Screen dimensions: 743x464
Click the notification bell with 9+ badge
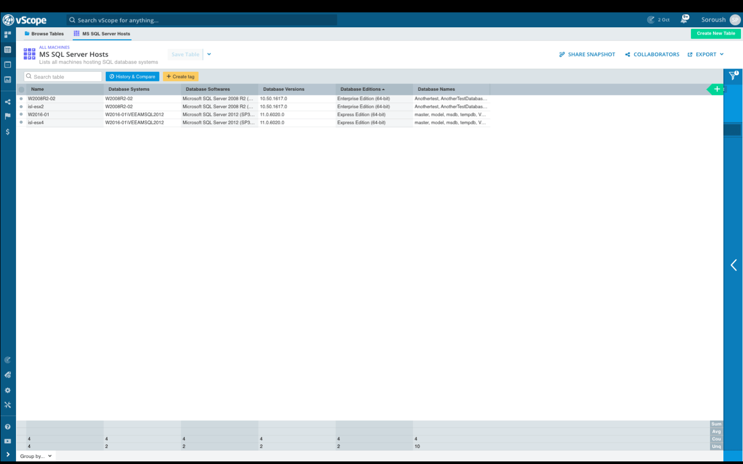coord(684,19)
